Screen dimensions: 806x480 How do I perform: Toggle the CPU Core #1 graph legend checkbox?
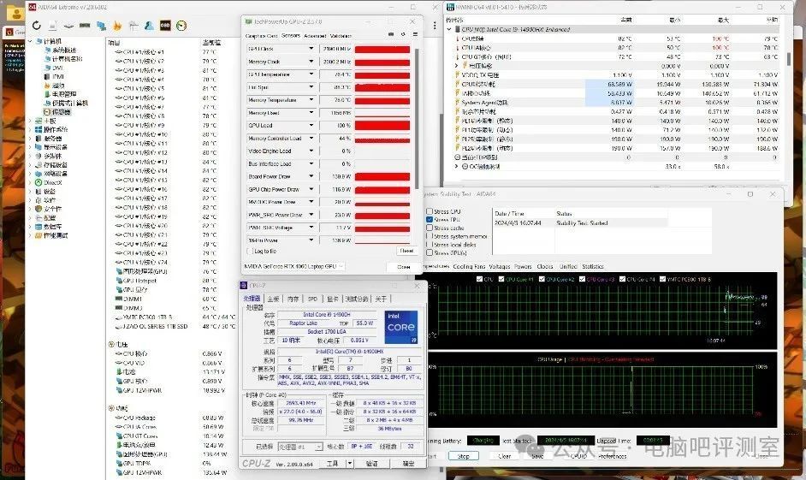point(501,279)
